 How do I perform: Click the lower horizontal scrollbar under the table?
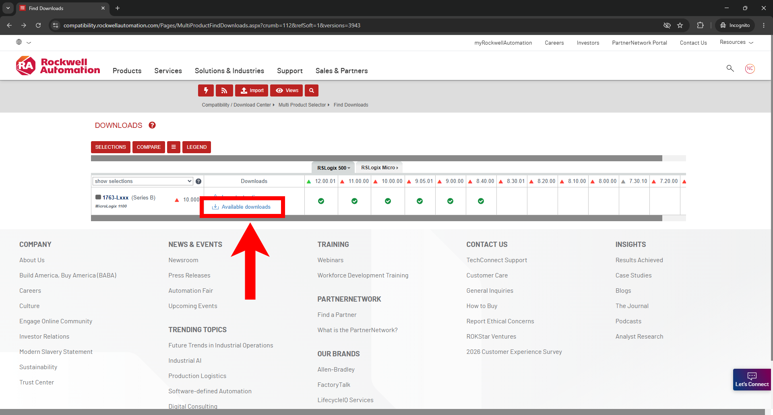376,218
